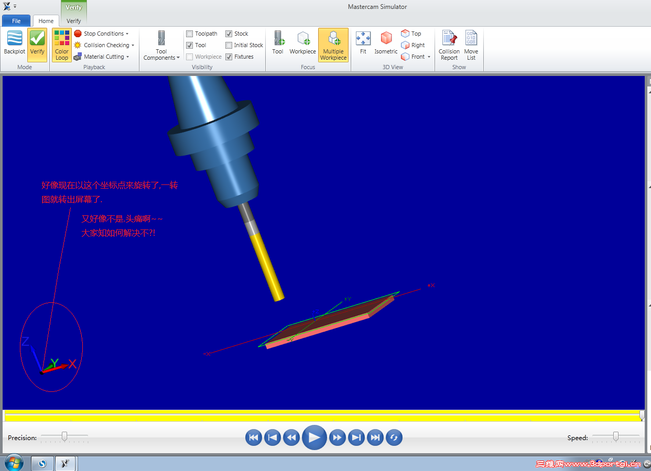651x471 pixels.
Task: Enable the Toolpath visibility checkbox
Action: tap(190, 34)
